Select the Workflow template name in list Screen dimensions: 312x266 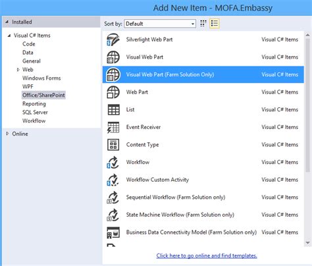[138, 162]
